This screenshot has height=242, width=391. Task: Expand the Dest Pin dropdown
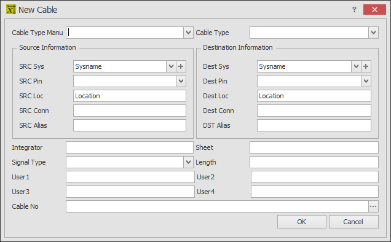(366, 81)
